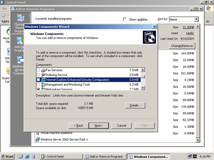Viewport: 214px width, 160px height.
Task: Click the Virtual Machine Additions icon
Action: [x=38, y=133]
